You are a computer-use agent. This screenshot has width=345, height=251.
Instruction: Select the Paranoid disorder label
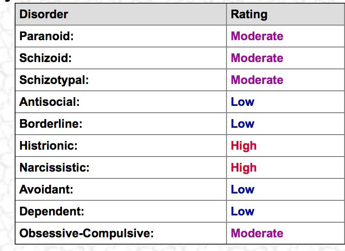[x=46, y=36]
